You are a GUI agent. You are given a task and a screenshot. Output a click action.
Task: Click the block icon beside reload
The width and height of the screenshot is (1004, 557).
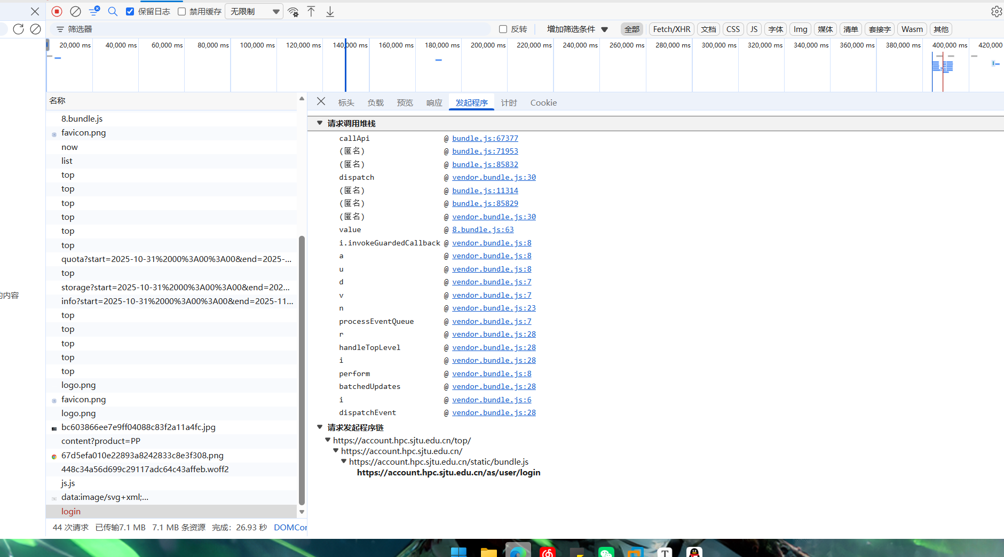(36, 29)
